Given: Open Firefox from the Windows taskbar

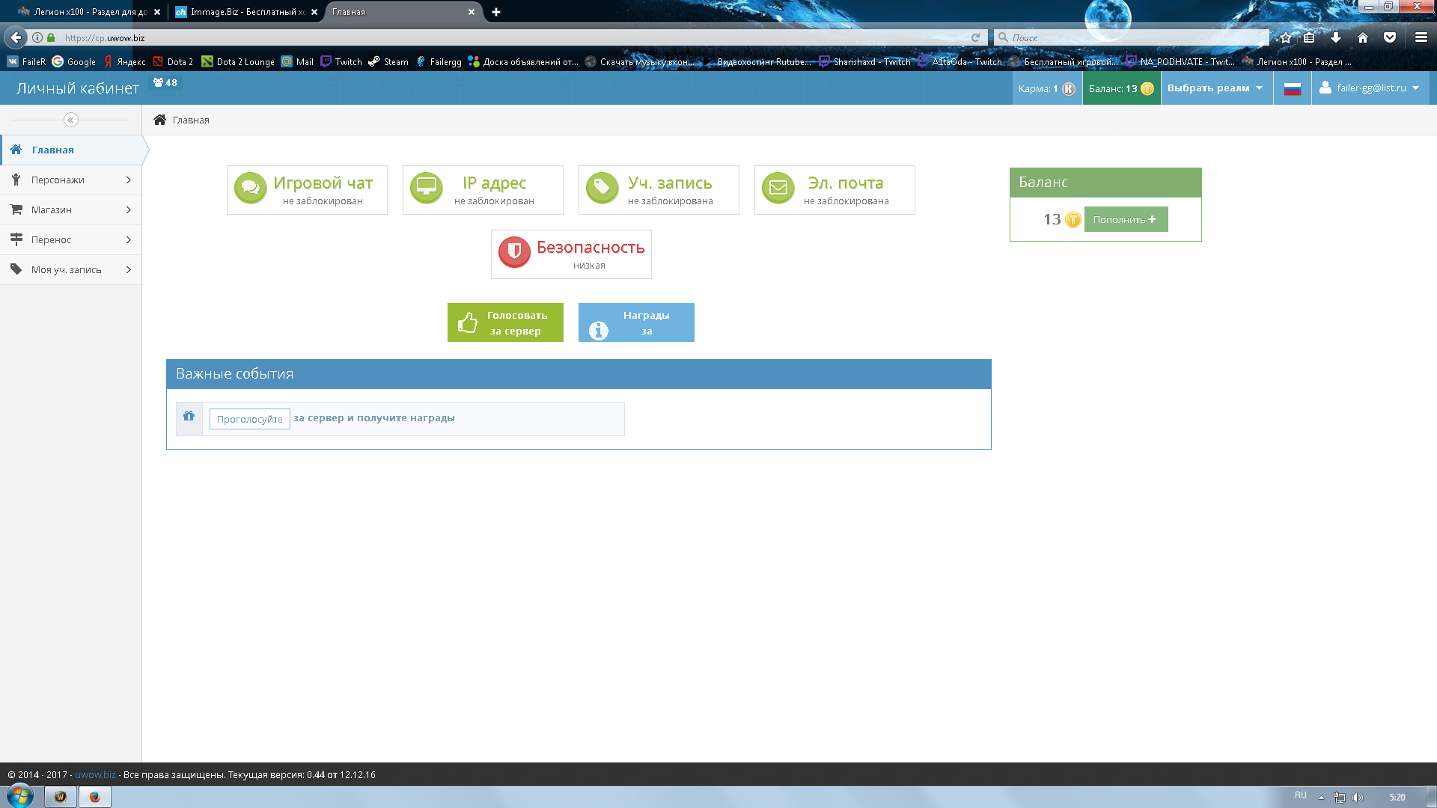Looking at the screenshot, I should tap(94, 797).
